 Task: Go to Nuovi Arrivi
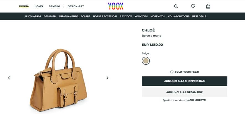[33, 16]
